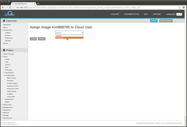Image resolution: width=187 pixels, height=127 pixels.
Task: Open the LANGUAGE dropdown
Action: (179, 14)
